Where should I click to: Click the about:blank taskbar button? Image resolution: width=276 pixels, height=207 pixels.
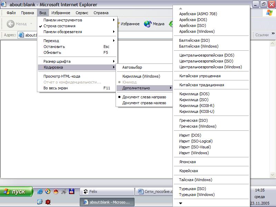107,202
